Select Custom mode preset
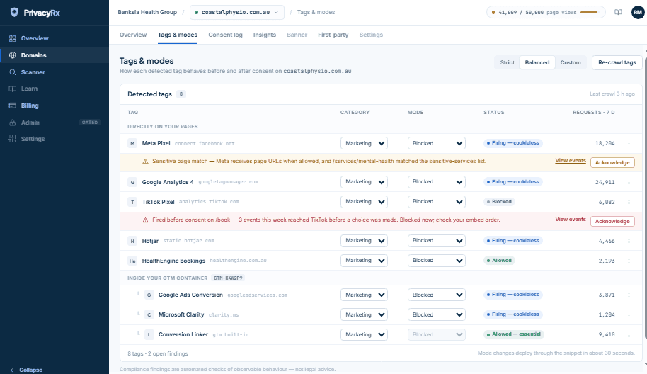Viewport: 647px width, 374px height. pyautogui.click(x=571, y=63)
